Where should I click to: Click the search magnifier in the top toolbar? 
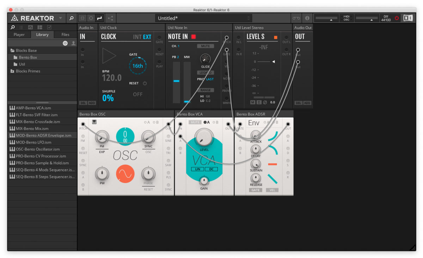pos(71,18)
